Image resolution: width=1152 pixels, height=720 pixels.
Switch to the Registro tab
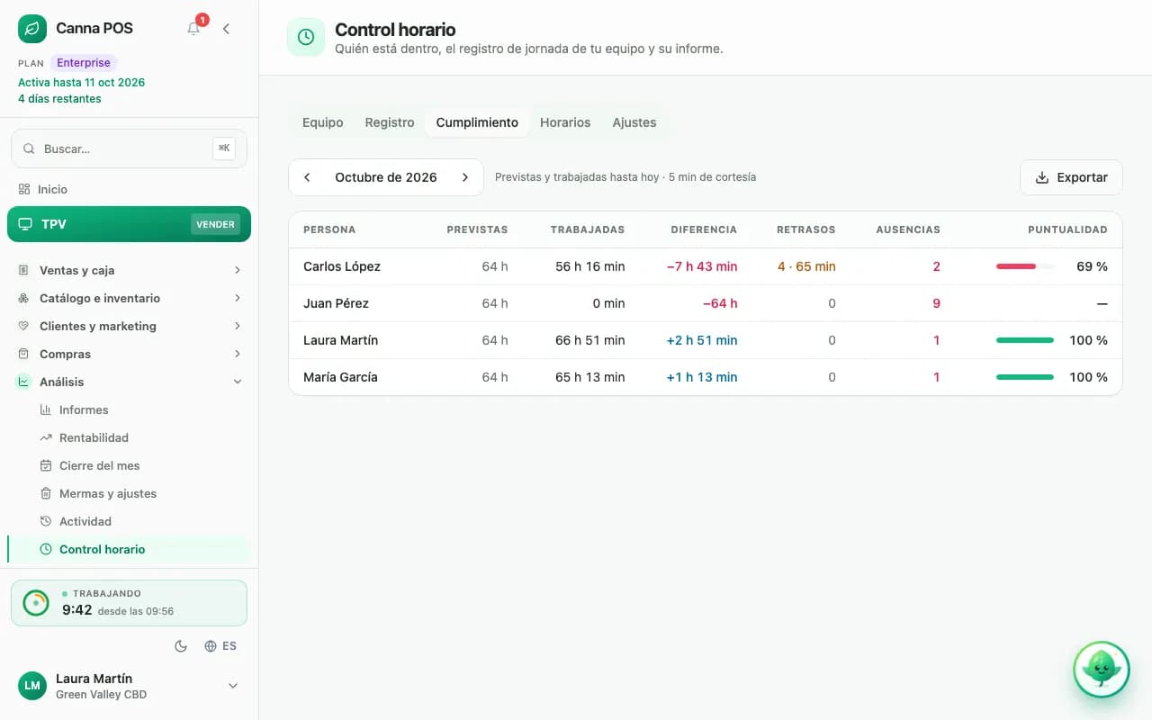pyautogui.click(x=390, y=122)
